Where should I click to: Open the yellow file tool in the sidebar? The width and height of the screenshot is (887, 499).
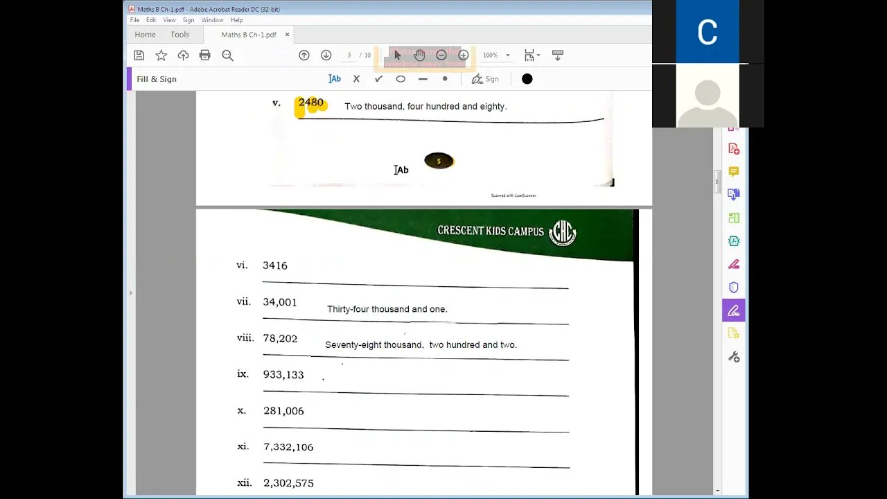[734, 333]
